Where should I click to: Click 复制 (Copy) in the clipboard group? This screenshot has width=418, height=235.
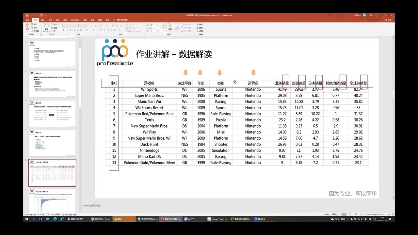35,28
